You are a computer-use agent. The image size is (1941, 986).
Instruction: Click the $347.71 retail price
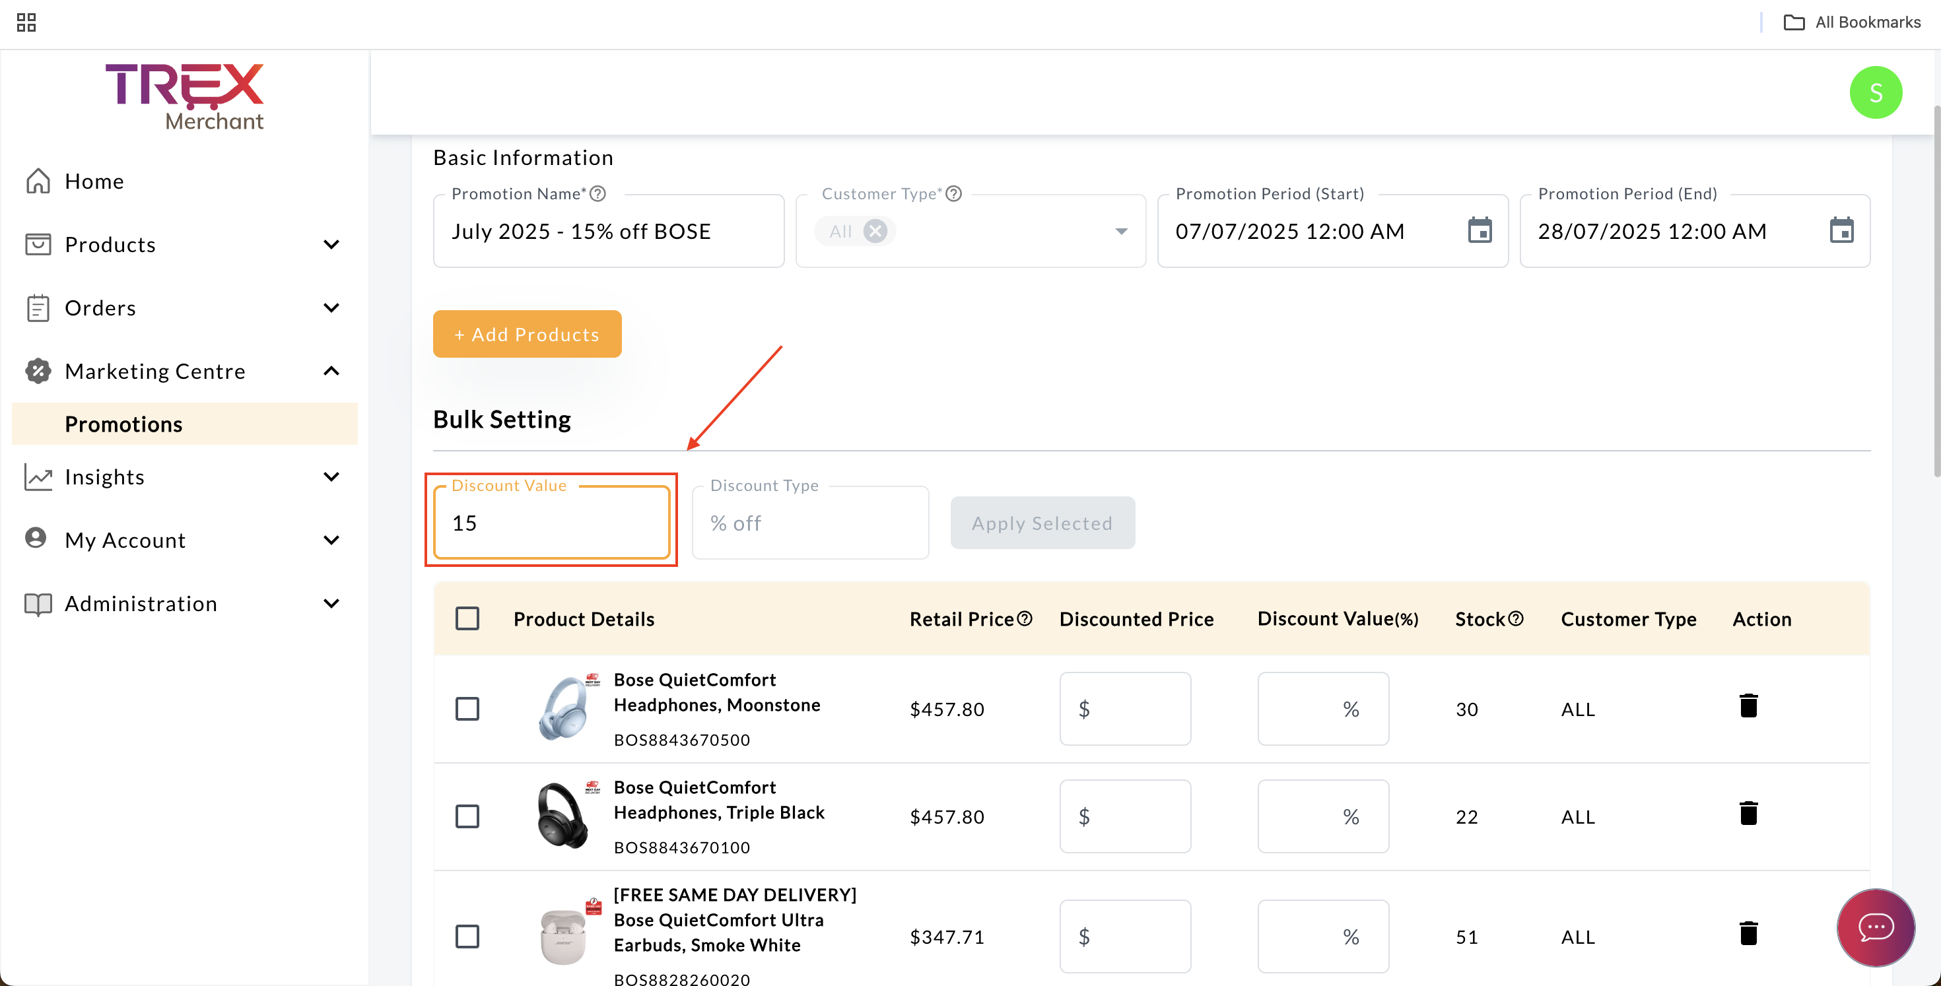(x=946, y=937)
